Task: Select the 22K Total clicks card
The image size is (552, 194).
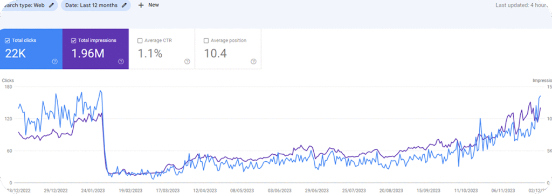Action: pos(31,49)
